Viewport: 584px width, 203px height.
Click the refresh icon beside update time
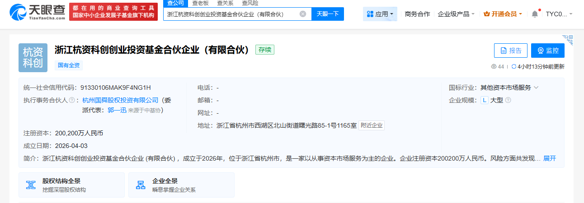pos(513,67)
